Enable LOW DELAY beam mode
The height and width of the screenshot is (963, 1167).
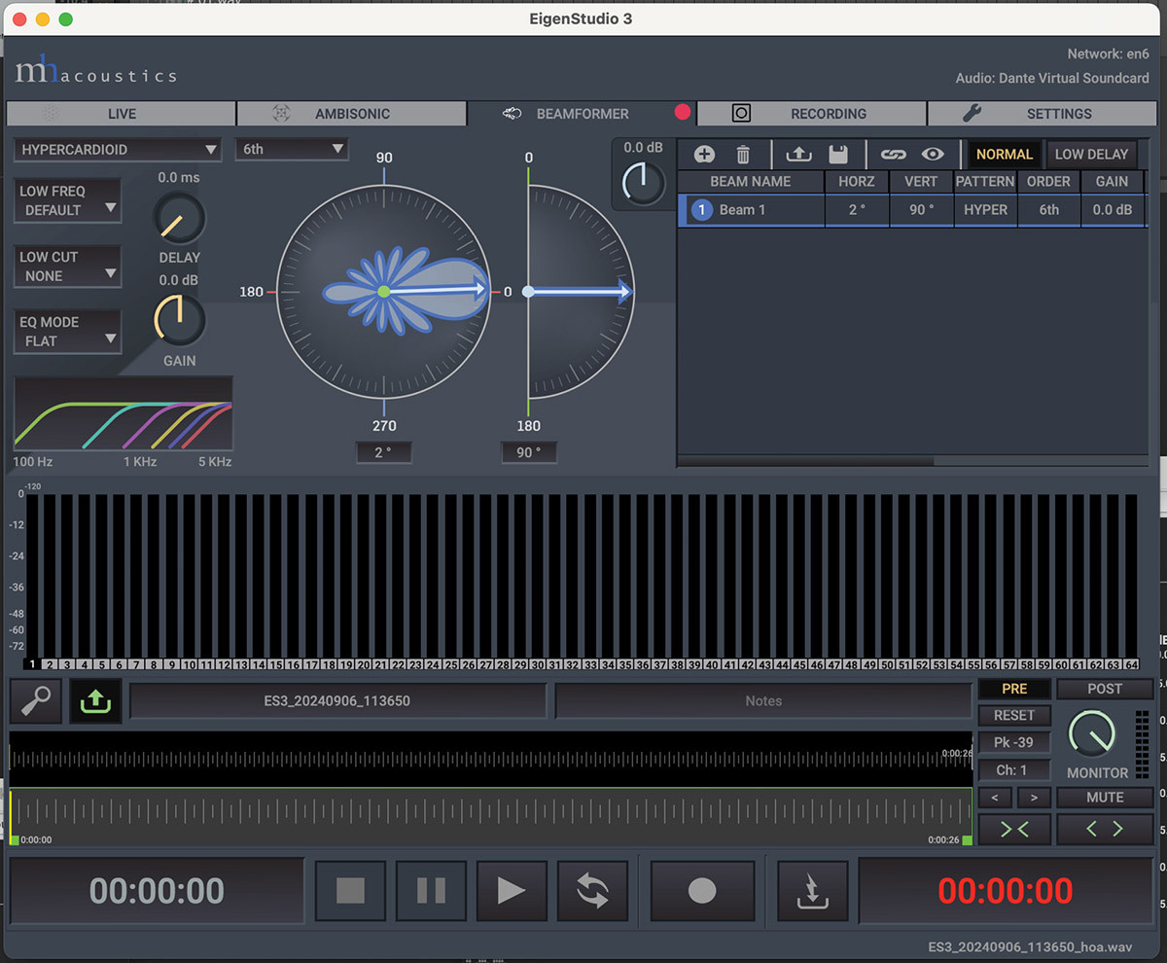[1092, 154]
